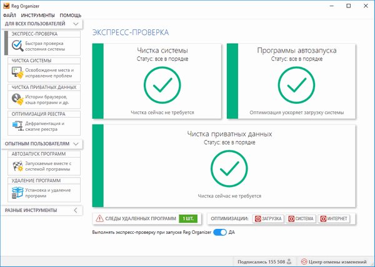
Task: Click text Оптимизация ускоряет загрузку системы
Action: pyautogui.click(x=297, y=113)
